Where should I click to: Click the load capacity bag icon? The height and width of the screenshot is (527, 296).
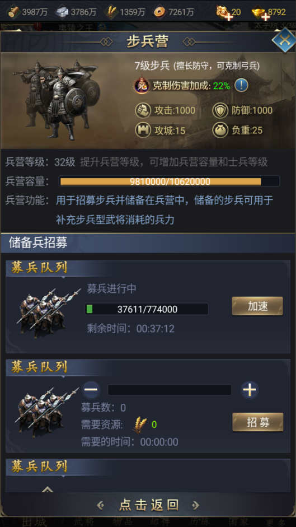click(x=220, y=130)
